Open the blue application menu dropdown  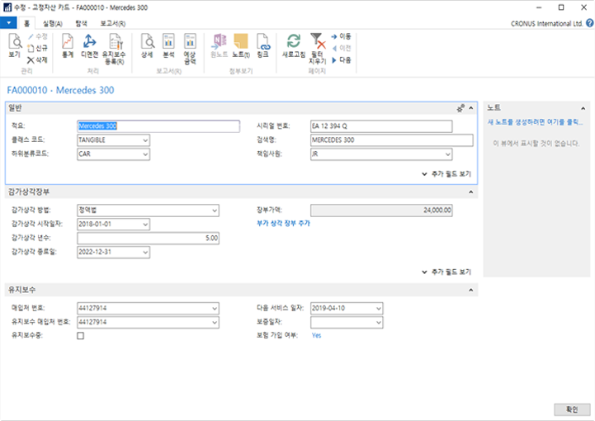[x=8, y=23]
